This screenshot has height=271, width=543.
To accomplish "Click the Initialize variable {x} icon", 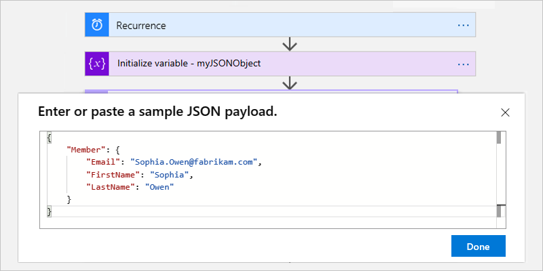I will click(x=97, y=64).
